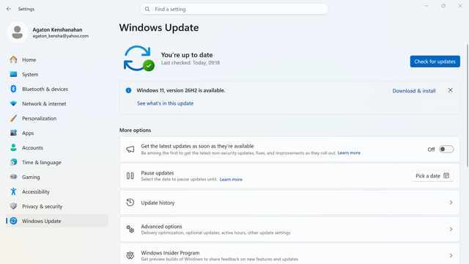The width and height of the screenshot is (469, 264).
Task: Click the pause bars icon
Action: click(x=130, y=176)
